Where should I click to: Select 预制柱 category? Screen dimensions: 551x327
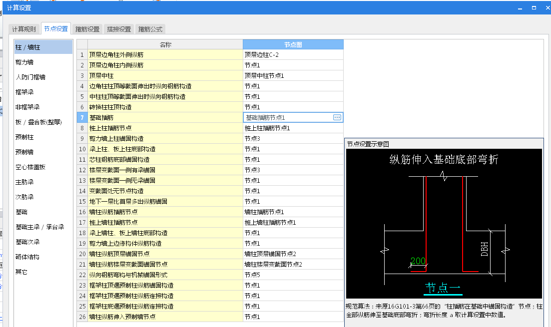(x=43, y=137)
